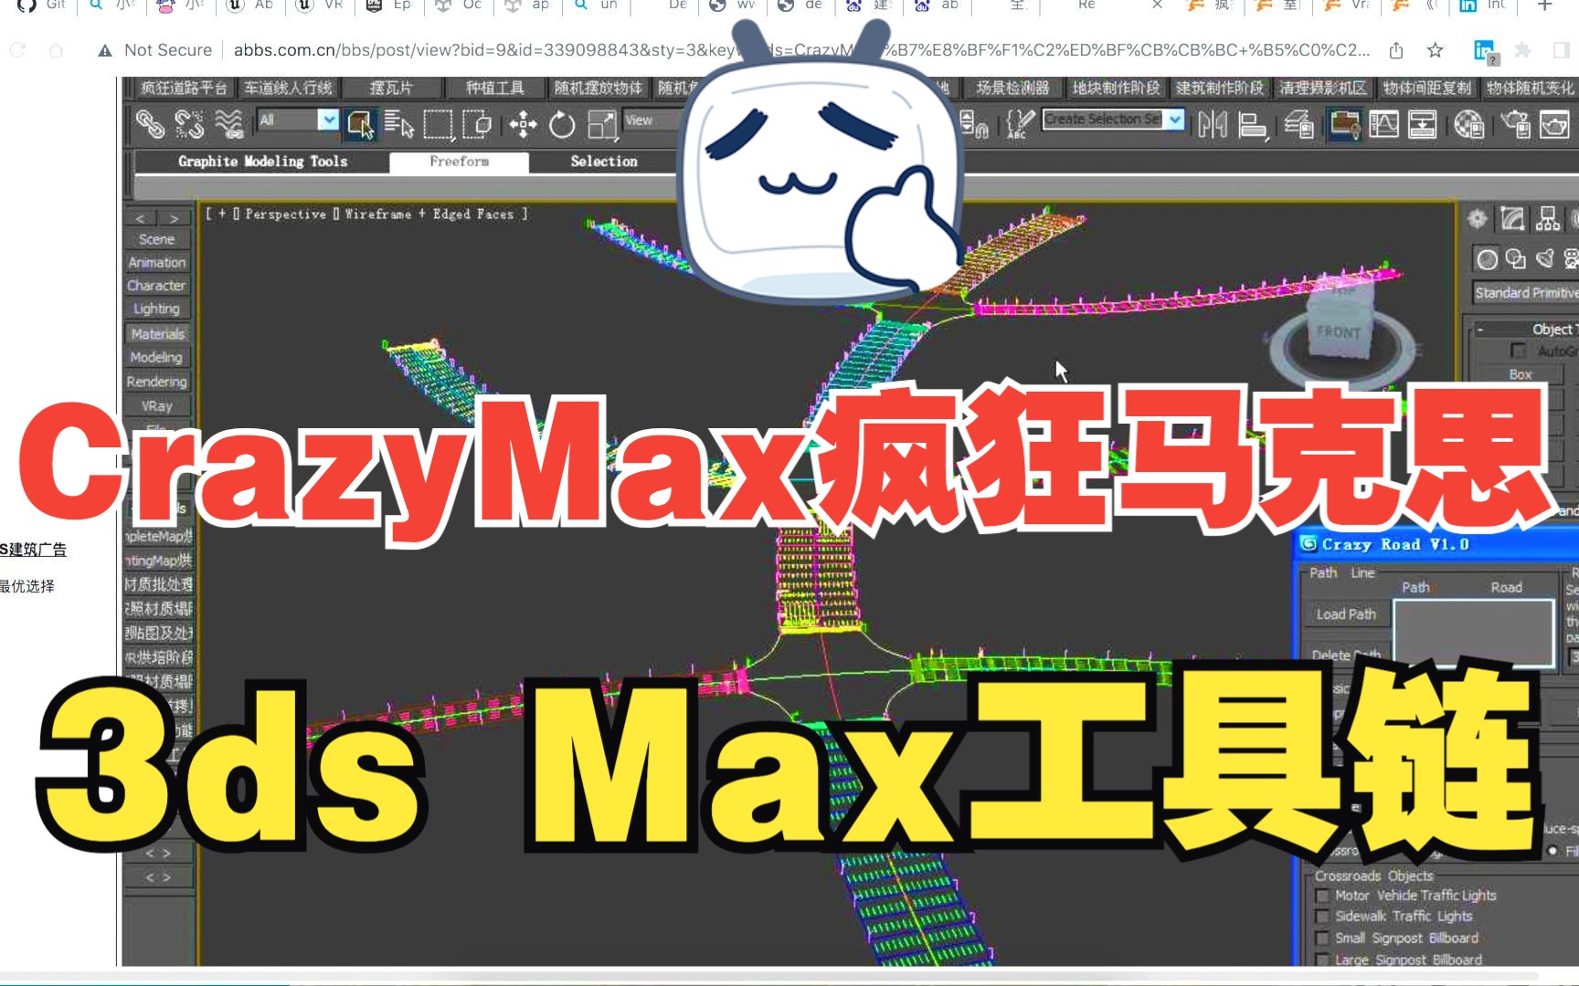Open the Character sidebar menu
Image resolution: width=1579 pixels, height=986 pixels.
157,286
